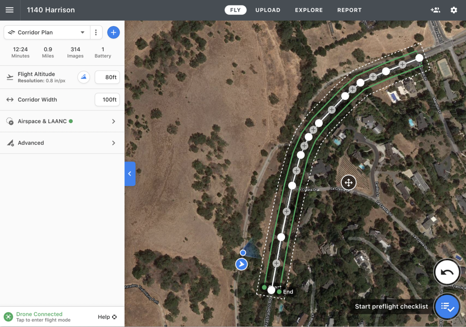Click the Start preflight checklist label
This screenshot has height=327, width=466.
(391, 306)
